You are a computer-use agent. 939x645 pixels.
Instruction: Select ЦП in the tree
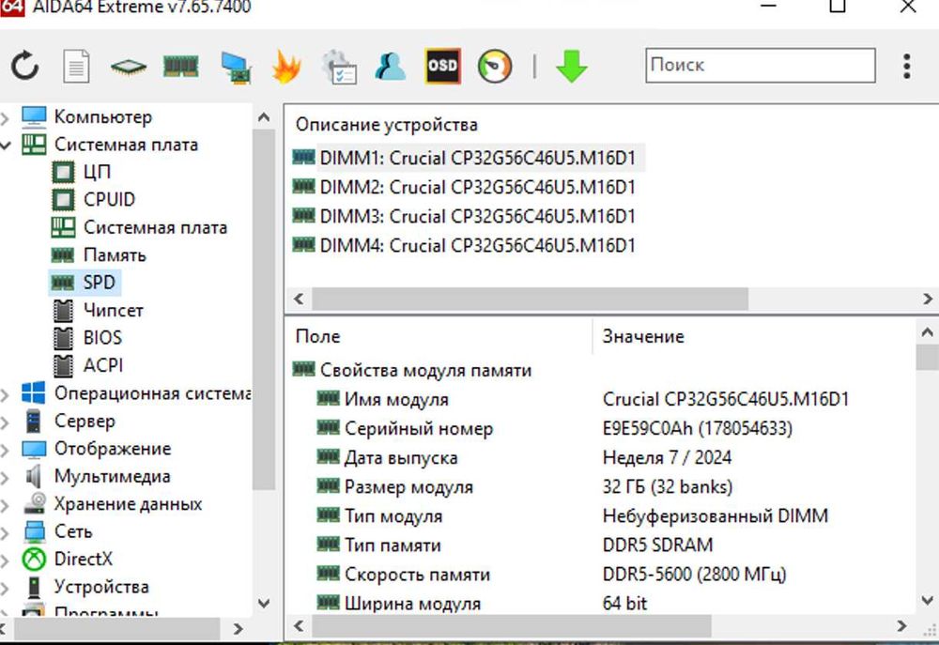tap(97, 172)
